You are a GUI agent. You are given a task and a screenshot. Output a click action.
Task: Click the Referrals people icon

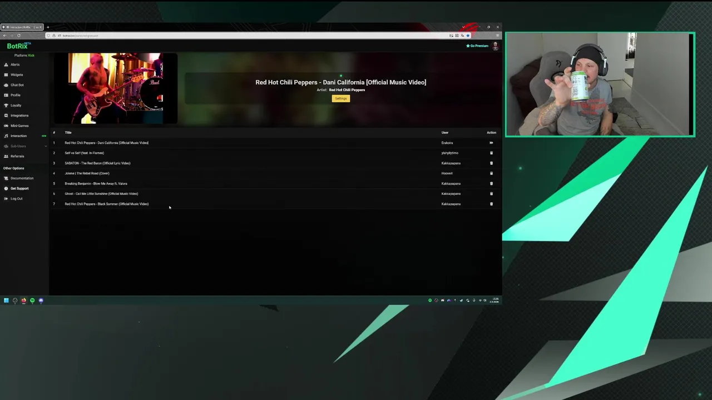(x=6, y=156)
